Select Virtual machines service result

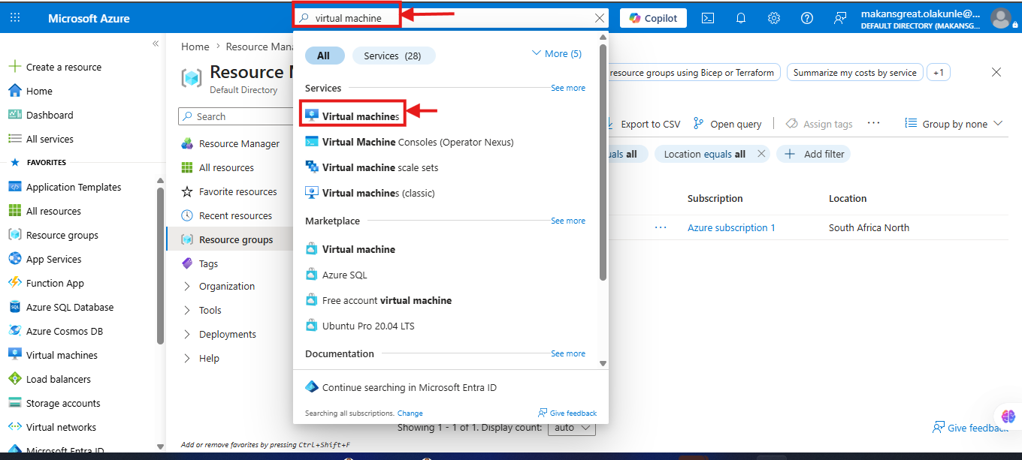(x=352, y=116)
